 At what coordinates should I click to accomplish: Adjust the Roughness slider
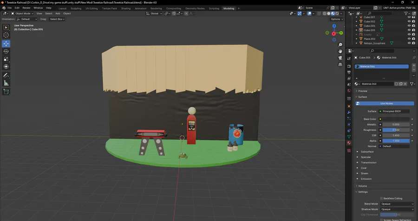pos(396,130)
